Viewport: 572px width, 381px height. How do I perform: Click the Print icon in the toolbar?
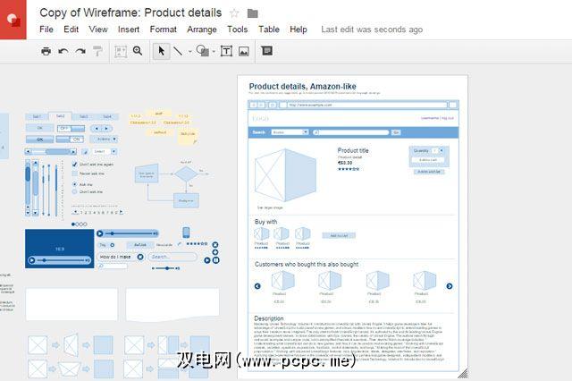[46, 51]
